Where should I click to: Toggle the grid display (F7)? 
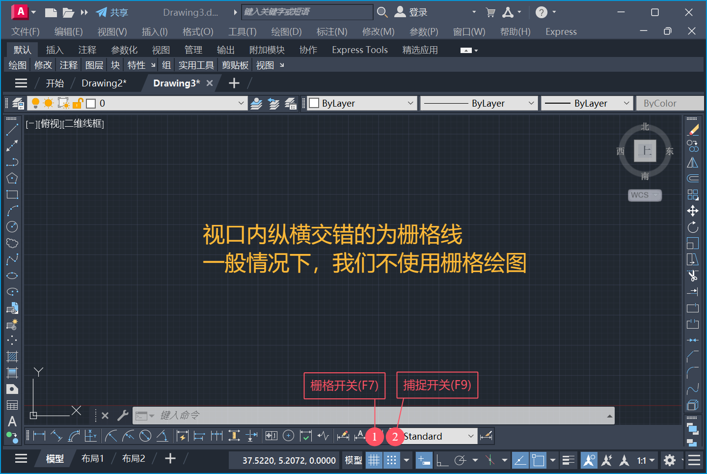click(374, 460)
